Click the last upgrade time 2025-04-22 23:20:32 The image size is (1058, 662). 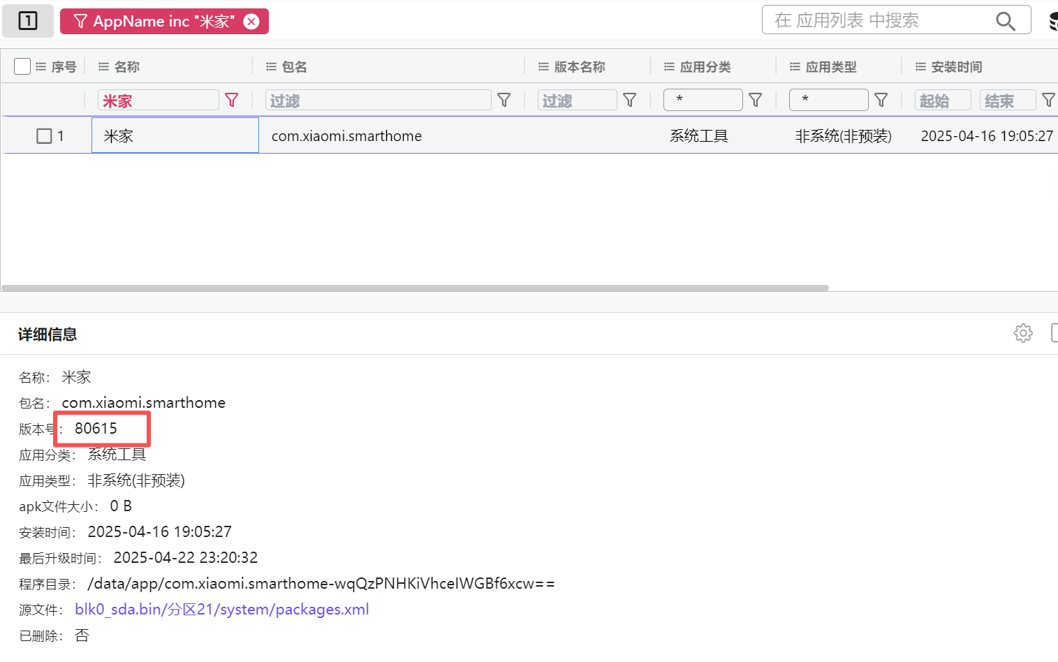pos(186,558)
